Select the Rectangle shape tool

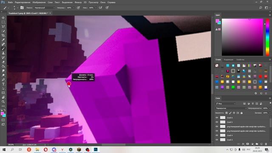[x=3, y=93]
